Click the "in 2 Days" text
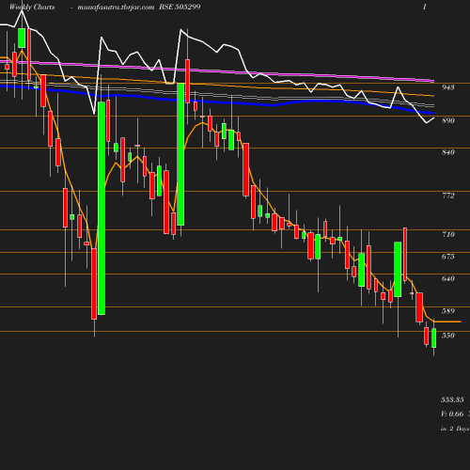The image size is (470, 470). [x=455, y=429]
